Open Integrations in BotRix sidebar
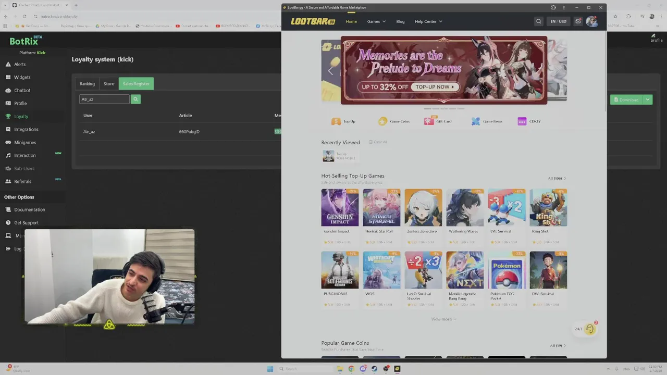Image resolution: width=667 pixels, height=375 pixels. (x=26, y=129)
